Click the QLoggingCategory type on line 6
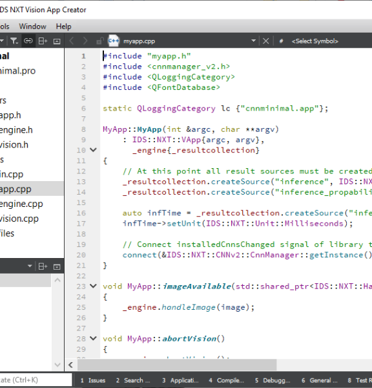The image size is (372, 388). click(x=176, y=109)
